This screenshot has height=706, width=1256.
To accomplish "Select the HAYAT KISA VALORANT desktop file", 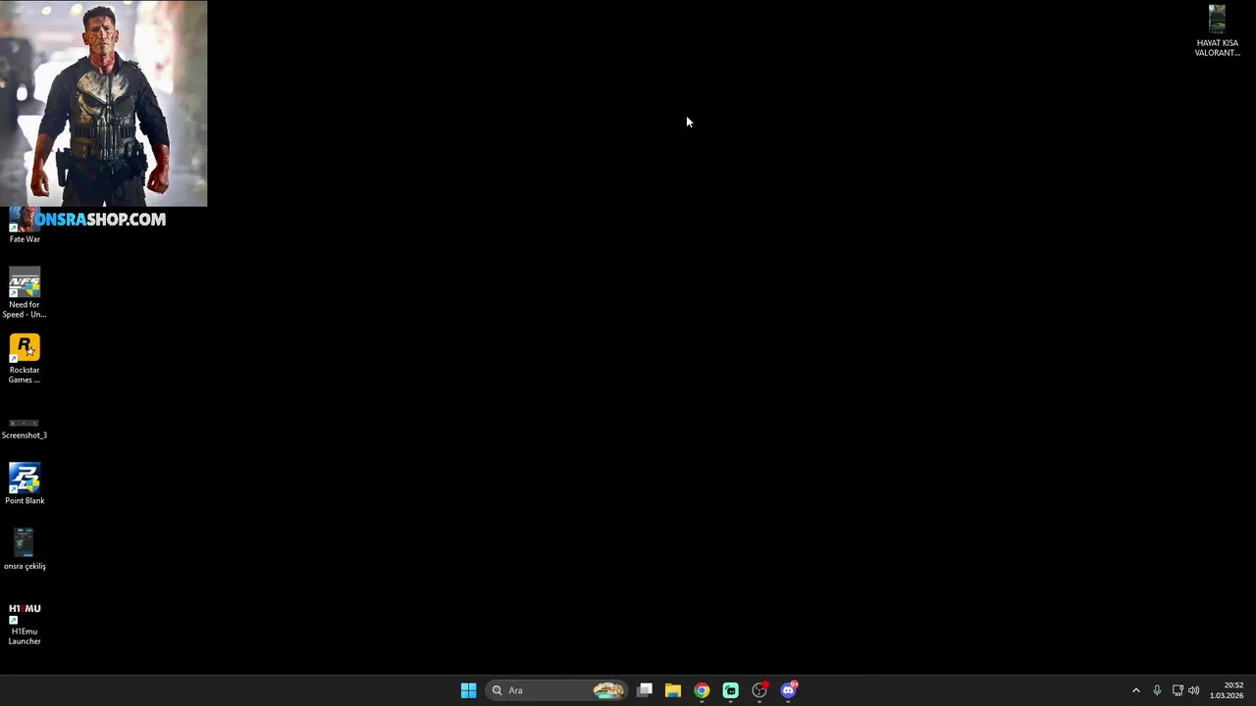I will tap(1217, 31).
